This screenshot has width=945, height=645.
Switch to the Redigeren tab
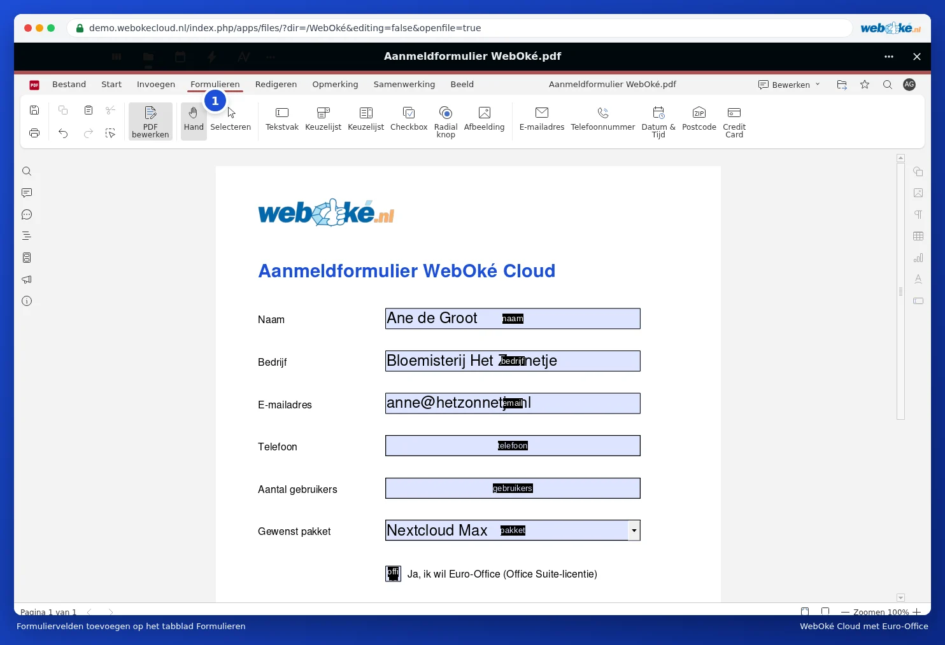[x=276, y=84]
